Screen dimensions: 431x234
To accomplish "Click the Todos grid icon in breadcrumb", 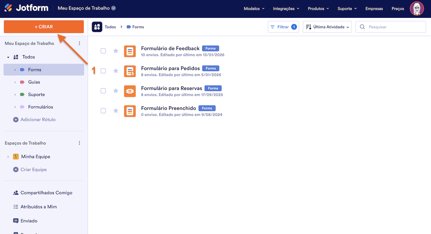I will point(97,27).
